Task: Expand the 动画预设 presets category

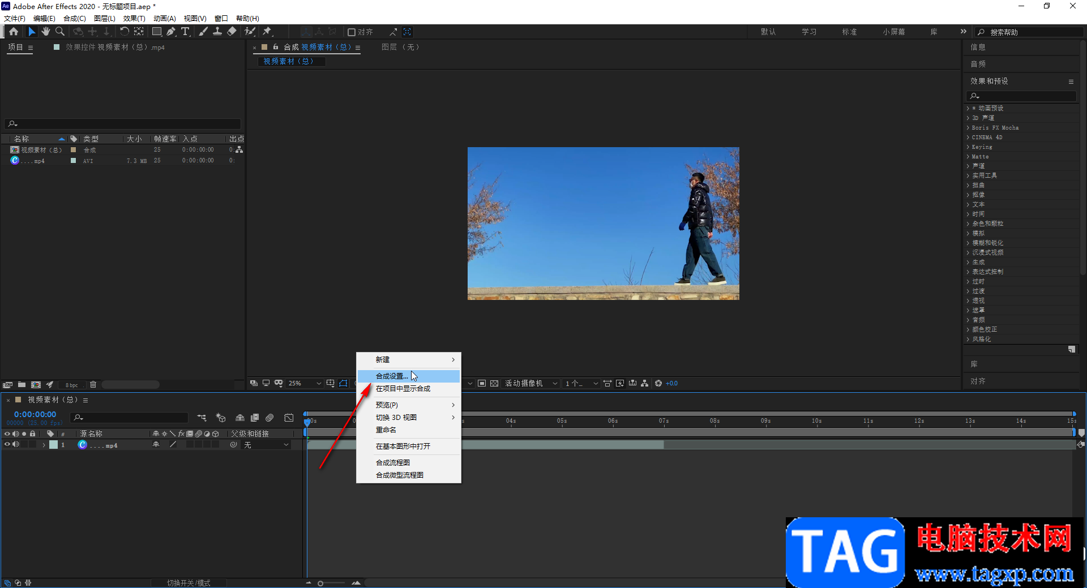Action: (x=968, y=108)
